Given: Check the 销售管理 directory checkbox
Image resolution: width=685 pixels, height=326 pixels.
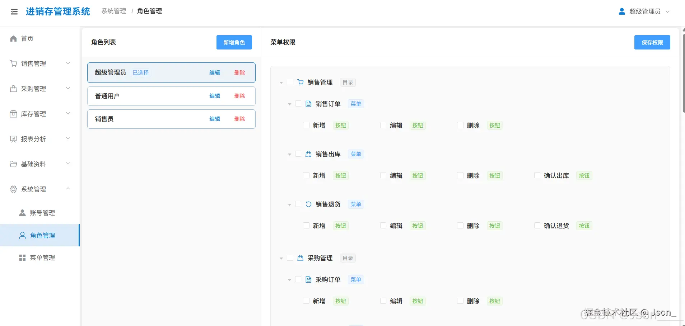Looking at the screenshot, I should [x=290, y=82].
